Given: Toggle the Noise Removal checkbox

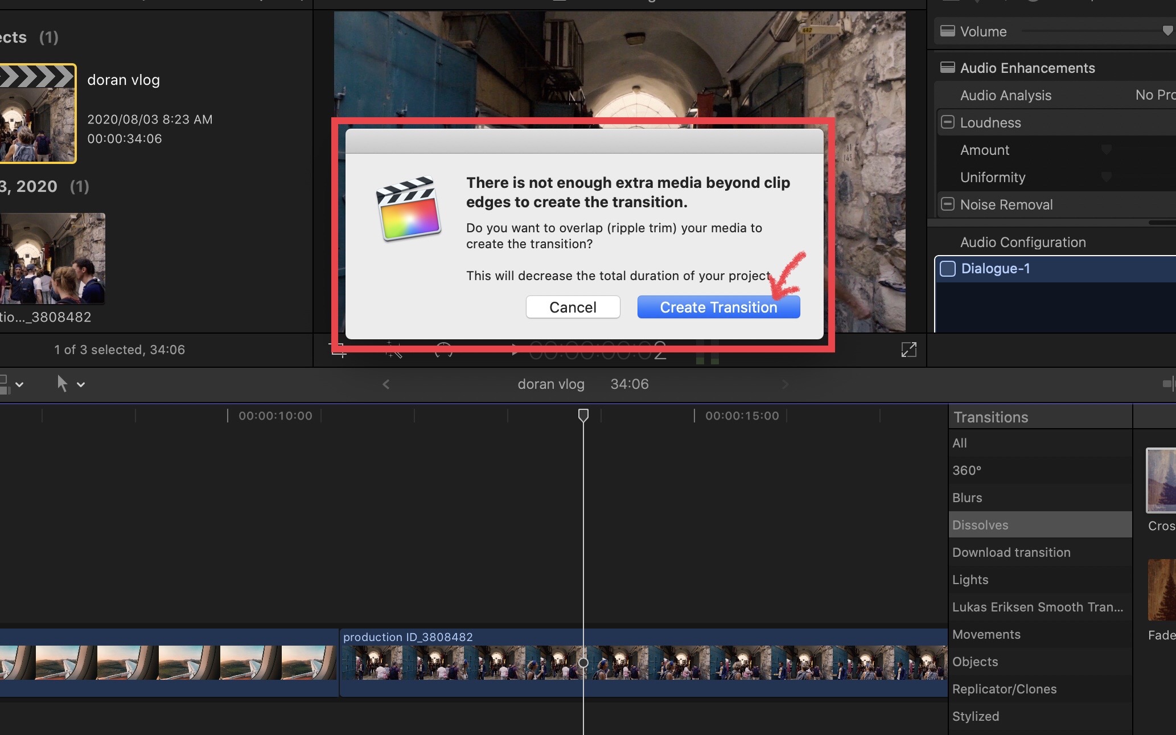Looking at the screenshot, I should click(947, 204).
